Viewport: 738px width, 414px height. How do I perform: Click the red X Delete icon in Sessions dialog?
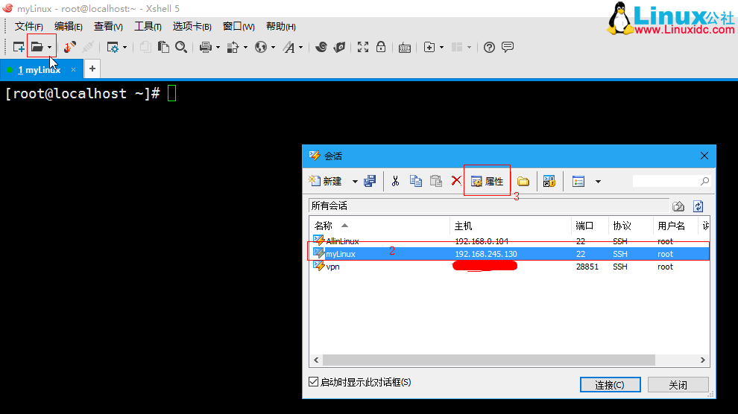point(456,180)
